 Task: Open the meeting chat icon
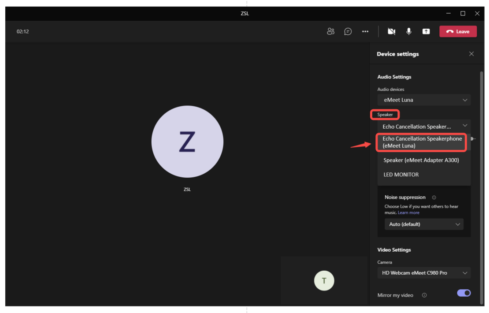point(348,31)
